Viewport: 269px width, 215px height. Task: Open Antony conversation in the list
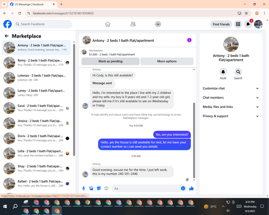click(36, 47)
